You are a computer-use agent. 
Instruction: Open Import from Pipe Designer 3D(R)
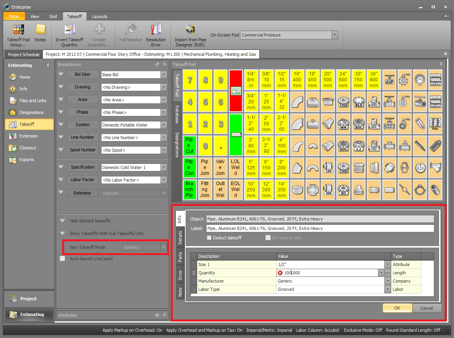[190, 35]
